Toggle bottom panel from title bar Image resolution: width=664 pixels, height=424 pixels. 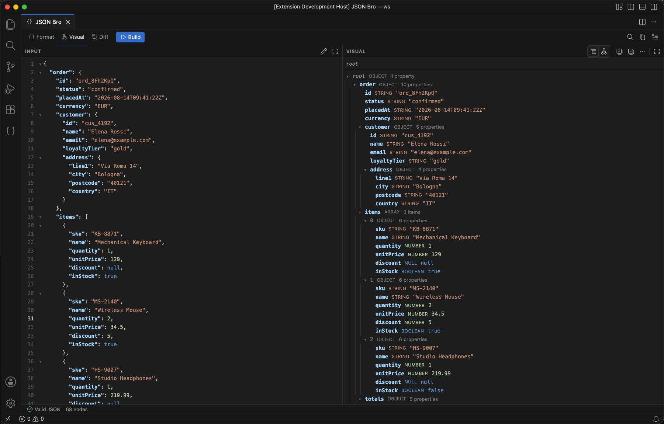click(x=642, y=7)
